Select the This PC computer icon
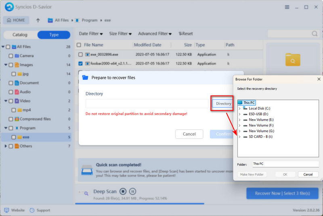 point(240,103)
